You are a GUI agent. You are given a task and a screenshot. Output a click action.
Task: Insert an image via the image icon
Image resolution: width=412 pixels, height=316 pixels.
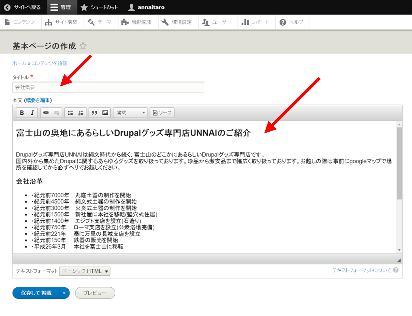pos(105,113)
